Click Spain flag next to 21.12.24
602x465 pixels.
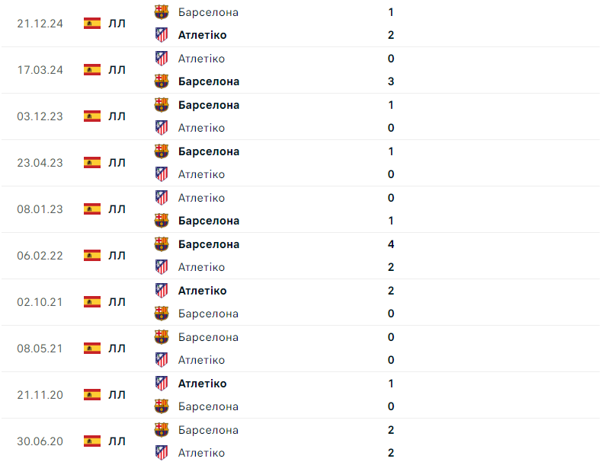pyautogui.click(x=92, y=23)
